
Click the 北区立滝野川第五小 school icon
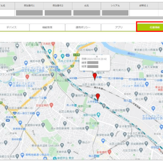(x=108, y=84)
